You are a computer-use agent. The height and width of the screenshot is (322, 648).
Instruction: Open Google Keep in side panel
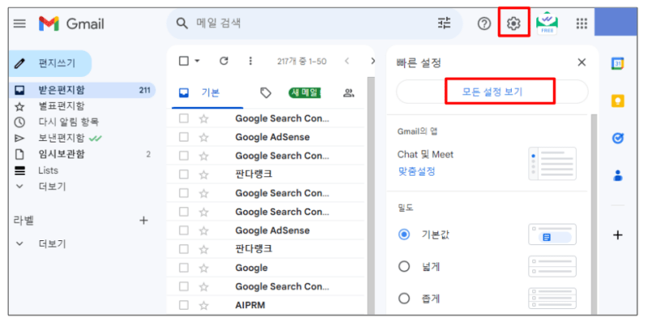[x=617, y=101]
